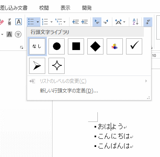The height and width of the screenshot is (157, 160).
Task: Open the 開発 ribbon tab
Action: pyautogui.click(x=87, y=8)
